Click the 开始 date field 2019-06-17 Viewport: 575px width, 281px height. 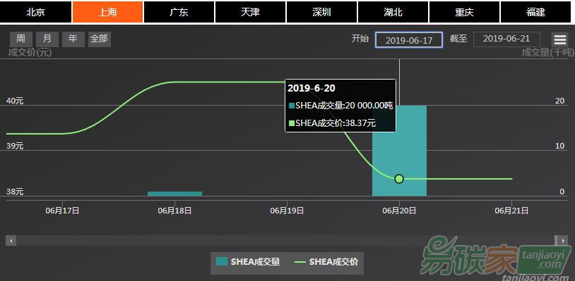409,40
